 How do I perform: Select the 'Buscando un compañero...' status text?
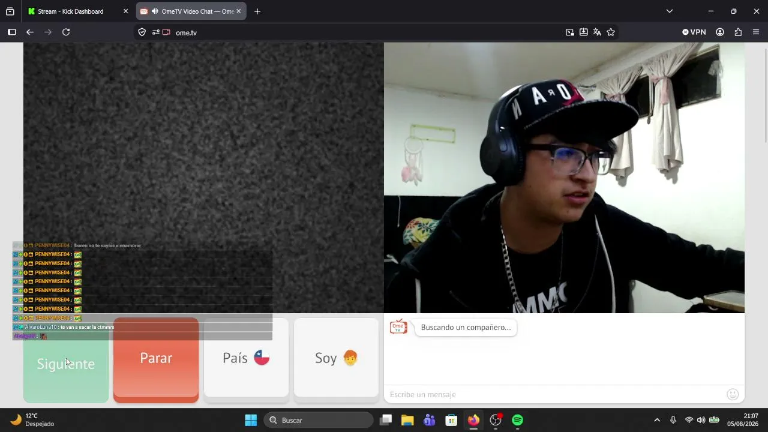(x=466, y=328)
